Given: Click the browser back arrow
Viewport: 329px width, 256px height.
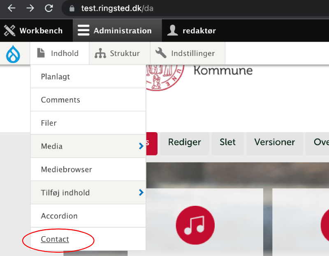Looking at the screenshot, I should click(12, 8).
